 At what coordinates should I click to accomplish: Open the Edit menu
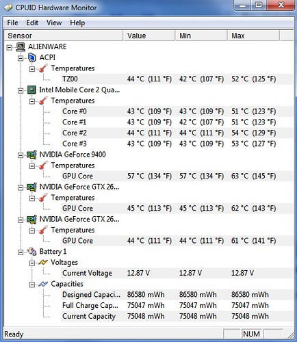(32, 23)
